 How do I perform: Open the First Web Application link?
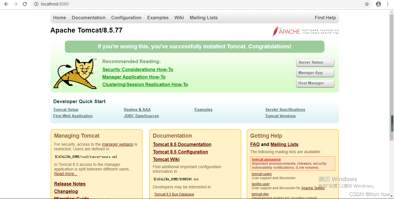[73, 116]
